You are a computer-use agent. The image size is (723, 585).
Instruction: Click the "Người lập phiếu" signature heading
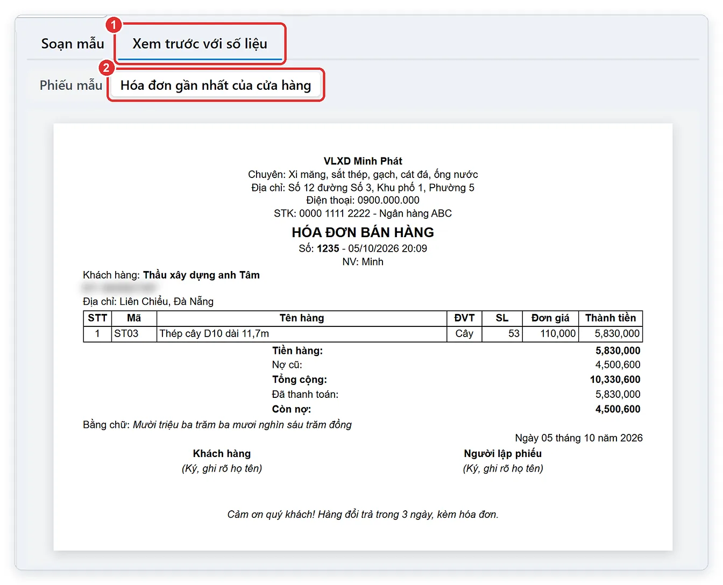click(x=502, y=454)
